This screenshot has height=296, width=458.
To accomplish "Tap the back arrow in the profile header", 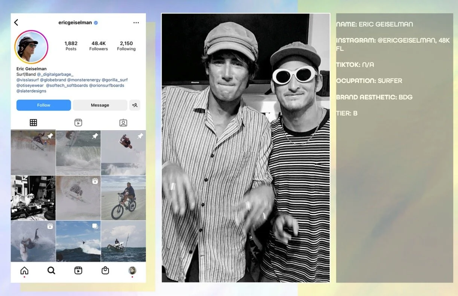I will pyautogui.click(x=16, y=22).
